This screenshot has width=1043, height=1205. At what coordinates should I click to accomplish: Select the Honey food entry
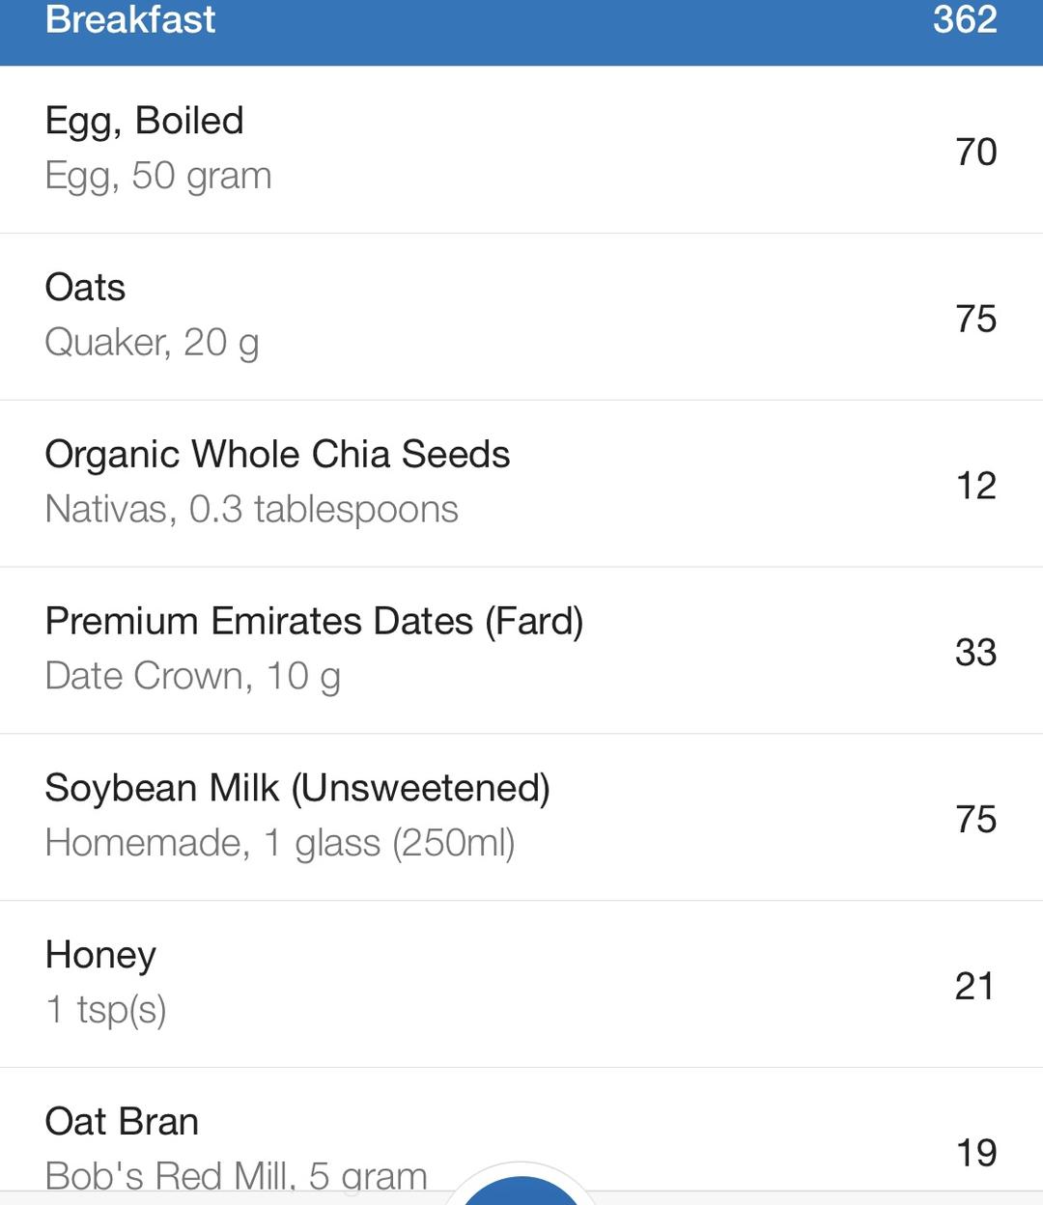point(100,956)
